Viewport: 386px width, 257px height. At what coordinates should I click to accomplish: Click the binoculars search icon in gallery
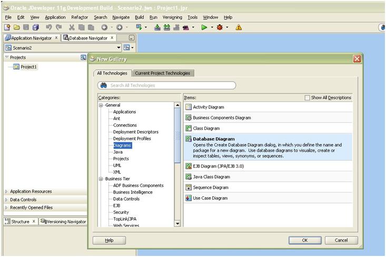(x=104, y=85)
